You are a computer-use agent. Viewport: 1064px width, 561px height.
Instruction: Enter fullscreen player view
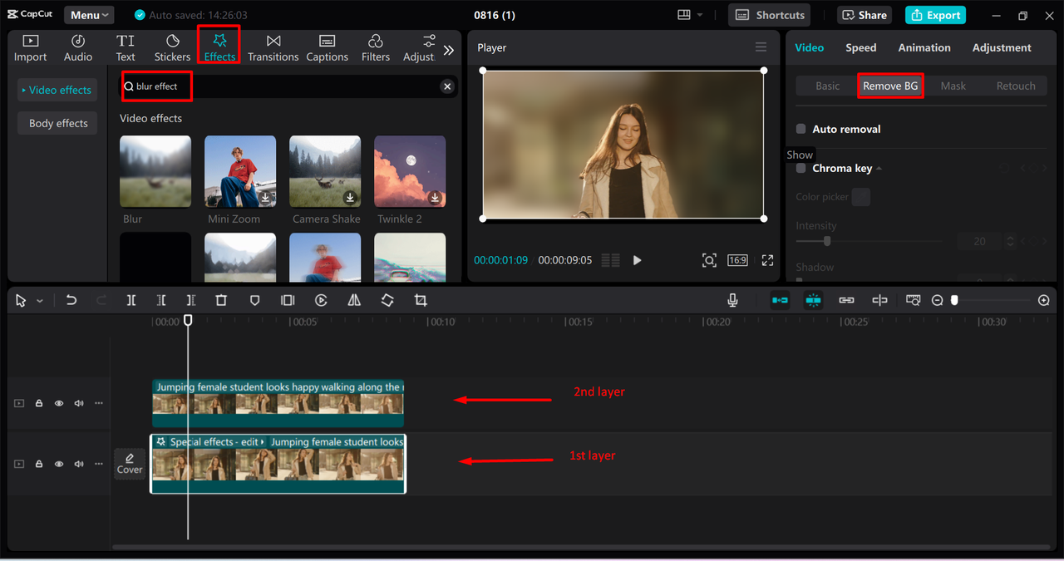coord(767,260)
